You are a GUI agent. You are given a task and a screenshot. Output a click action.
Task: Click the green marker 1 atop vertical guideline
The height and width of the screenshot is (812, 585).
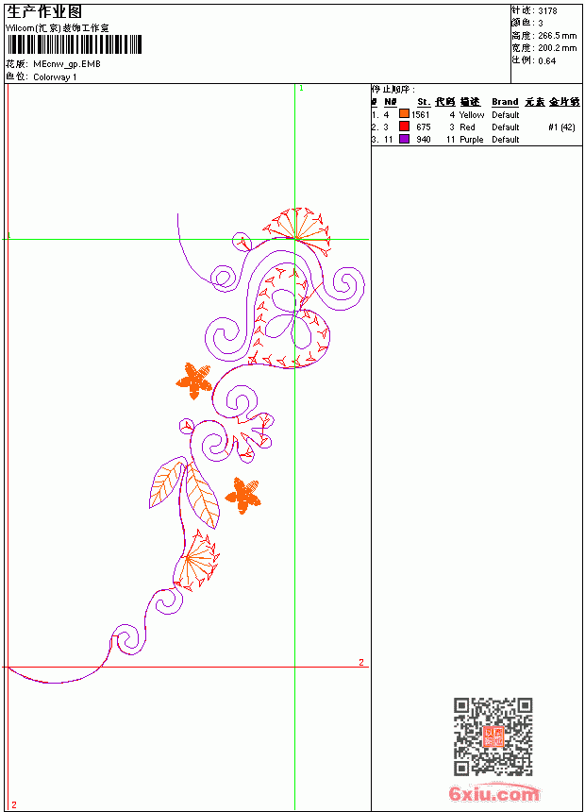coord(301,88)
